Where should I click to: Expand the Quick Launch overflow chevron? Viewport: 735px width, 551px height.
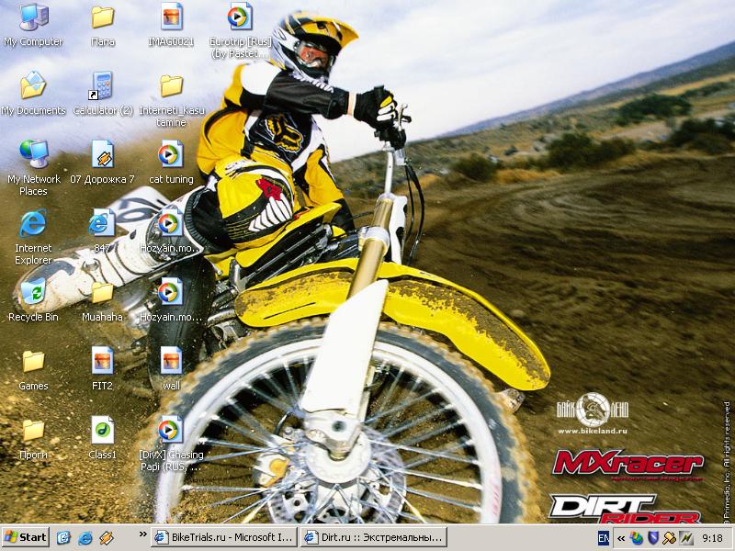point(142,534)
